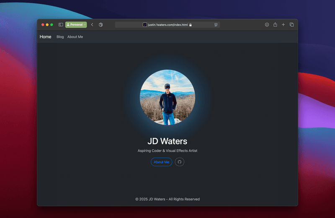Image resolution: width=335 pixels, height=218 pixels.
Task: Open a new tab with plus icon
Action: (x=283, y=25)
